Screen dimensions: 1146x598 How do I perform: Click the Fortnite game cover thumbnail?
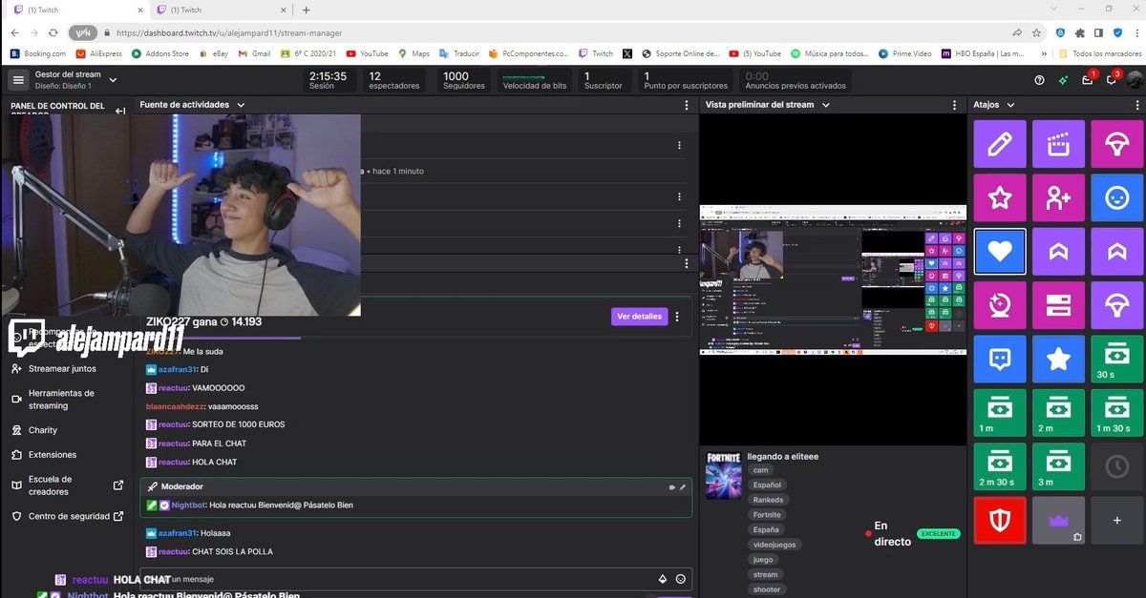pos(723,475)
